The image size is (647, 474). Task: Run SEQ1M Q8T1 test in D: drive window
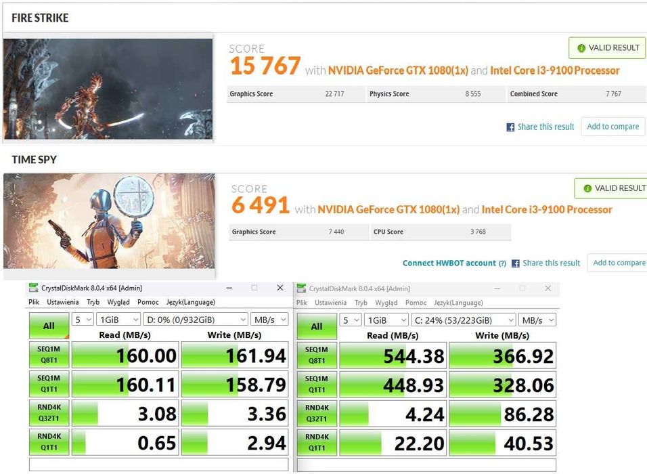tap(49, 355)
